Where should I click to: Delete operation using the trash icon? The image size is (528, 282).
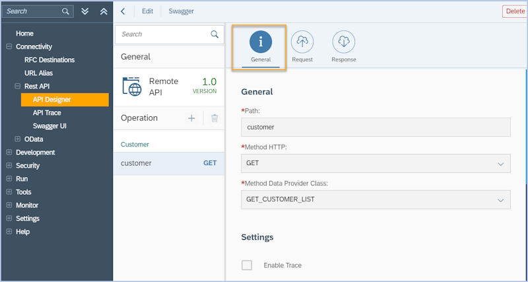[x=214, y=118]
